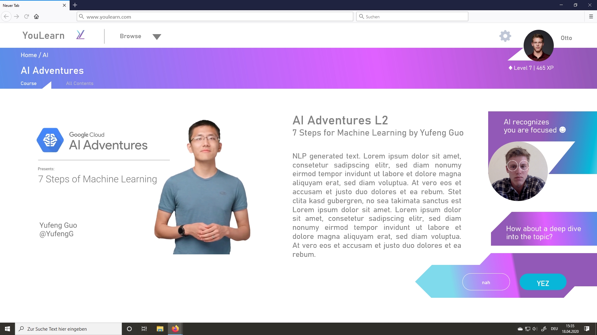The image size is (597, 335).
Task: Open Firefox from the taskbar
Action: [x=175, y=329]
